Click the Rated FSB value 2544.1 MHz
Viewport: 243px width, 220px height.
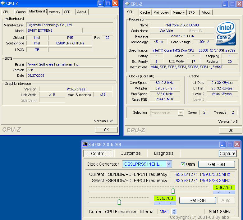165,99
